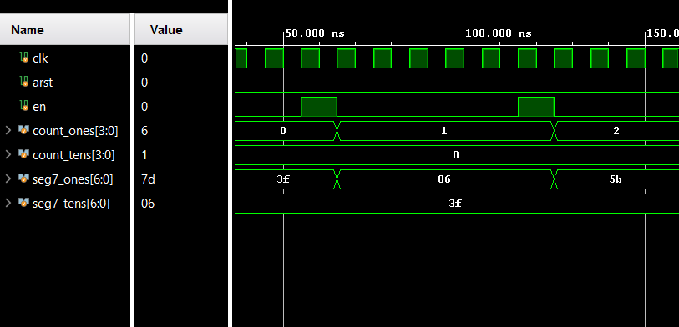This screenshot has height=327, width=679.
Task: Click seg7_tens waveform segment showing 3f
Action: (456, 204)
